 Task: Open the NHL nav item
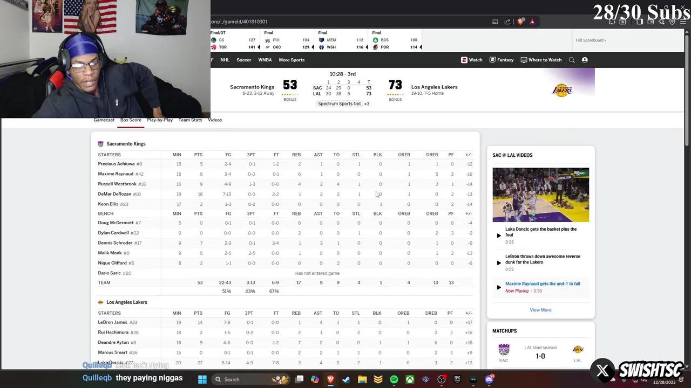[225, 60]
